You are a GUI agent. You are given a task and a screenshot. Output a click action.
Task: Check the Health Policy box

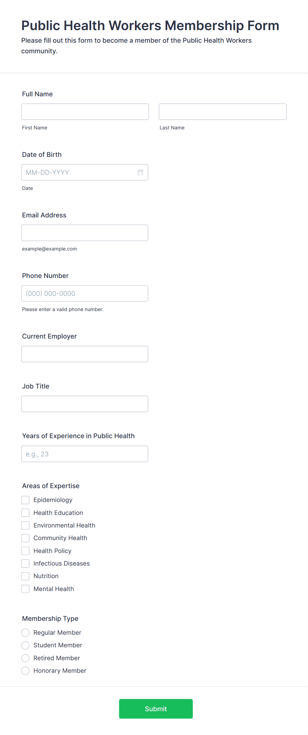(26, 551)
